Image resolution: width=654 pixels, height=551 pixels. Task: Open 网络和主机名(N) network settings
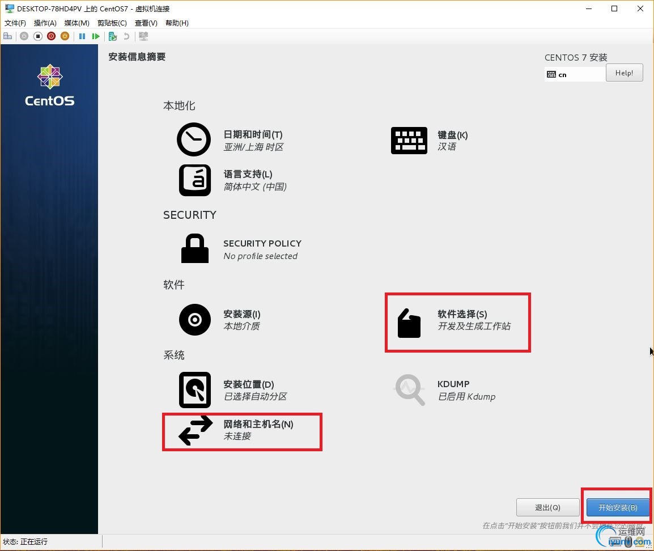[236, 430]
